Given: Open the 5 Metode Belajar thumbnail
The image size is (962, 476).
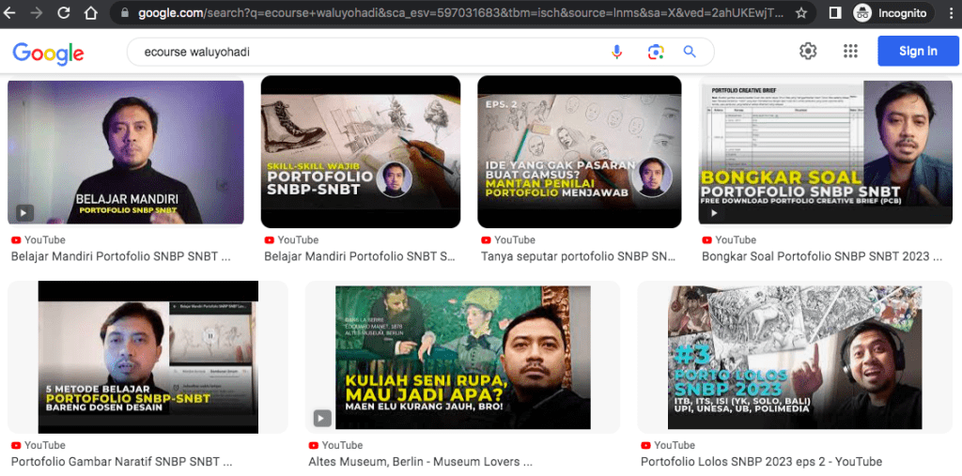Looking at the screenshot, I should coord(147,357).
